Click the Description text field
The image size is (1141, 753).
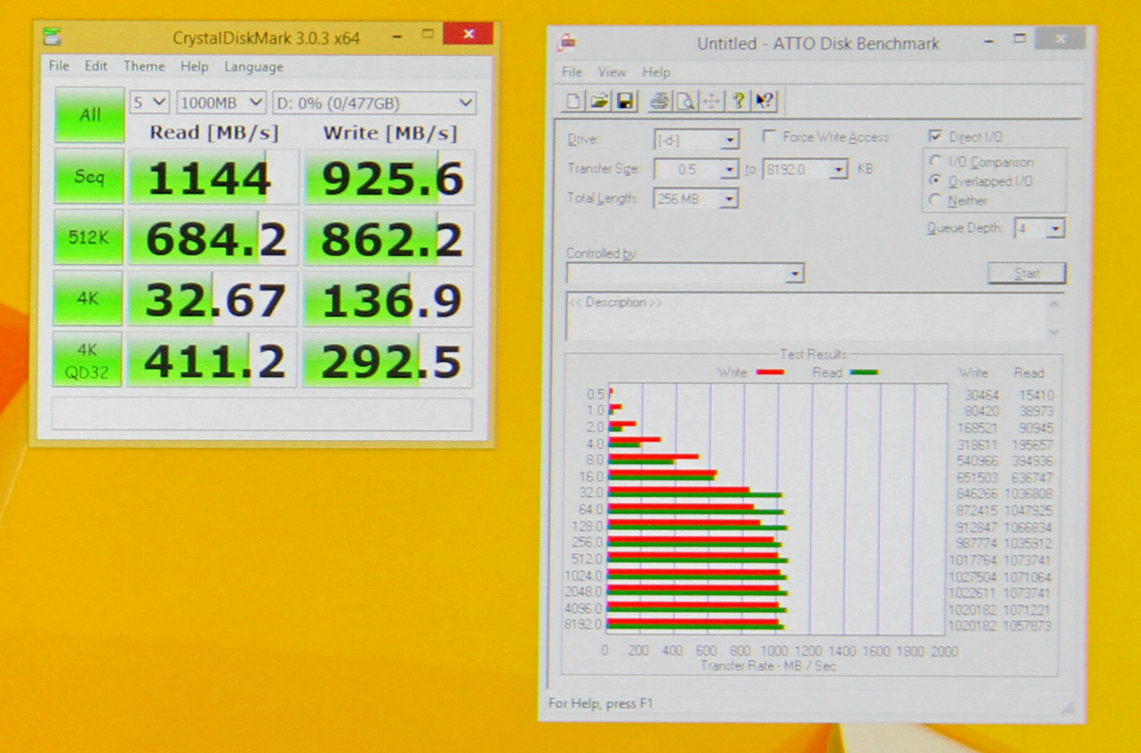pos(805,316)
